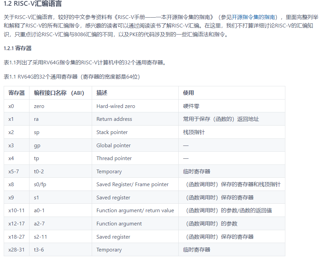The image size is (329, 263).
Task: Click the Return address description
Action: click(x=135, y=119)
